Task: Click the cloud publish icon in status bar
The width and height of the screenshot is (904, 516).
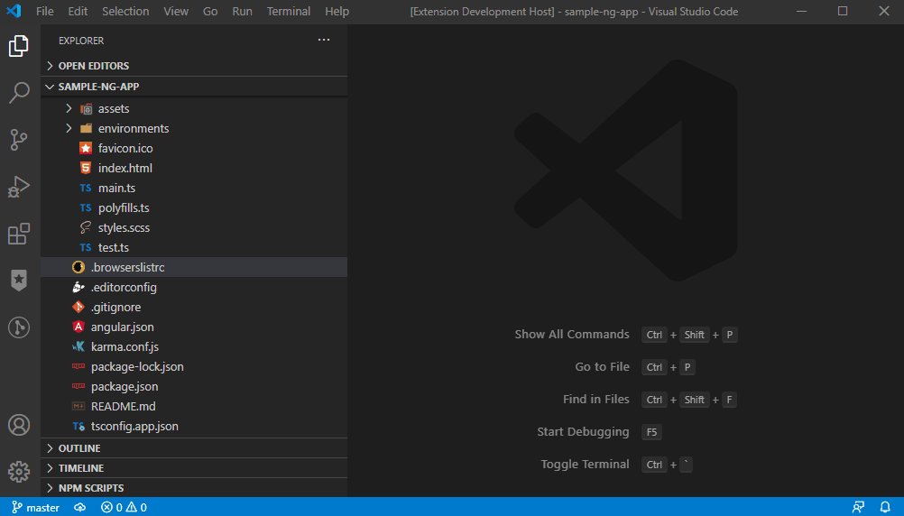Action: [80, 507]
